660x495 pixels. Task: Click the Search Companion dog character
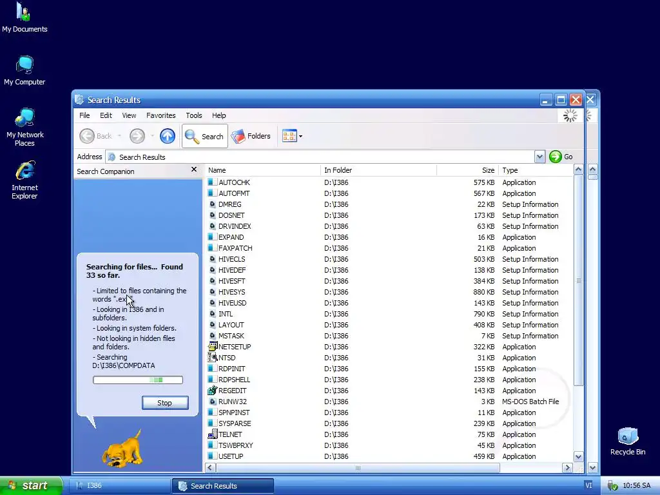[122, 449]
